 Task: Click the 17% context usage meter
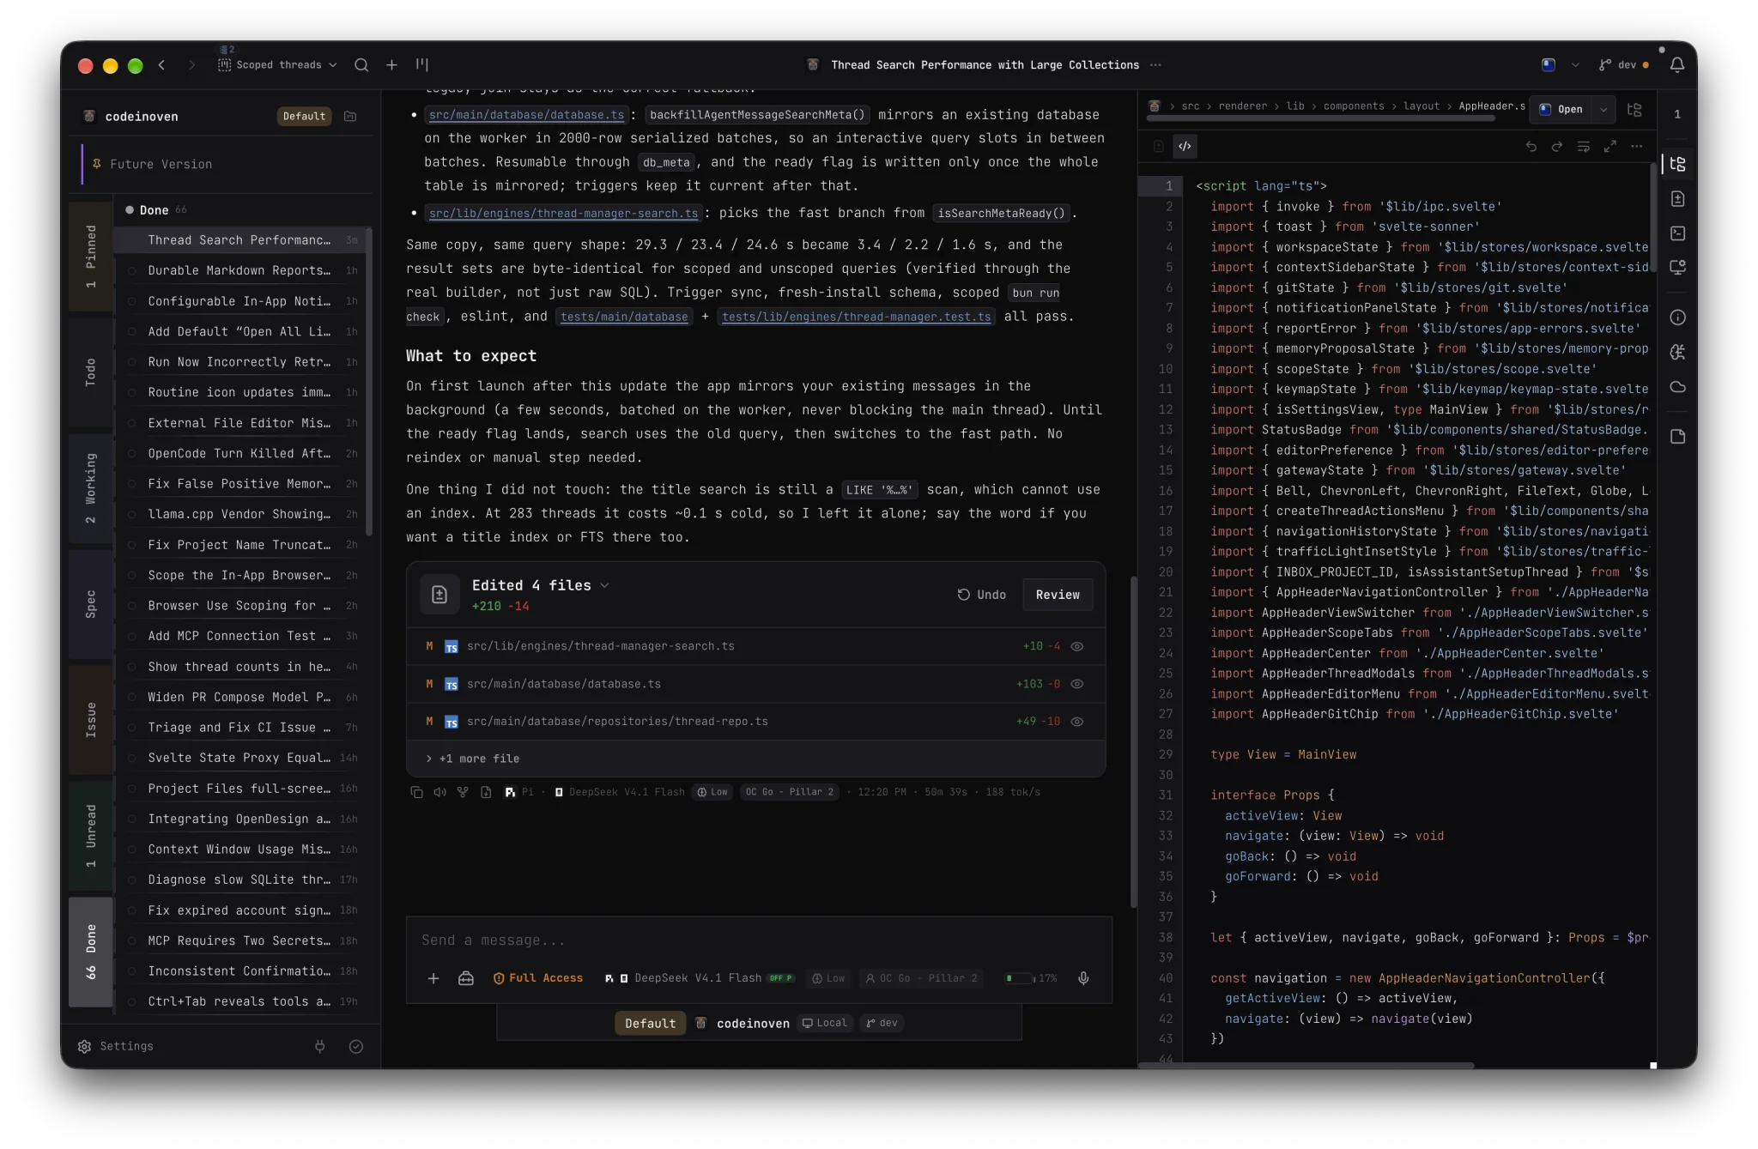click(1031, 978)
